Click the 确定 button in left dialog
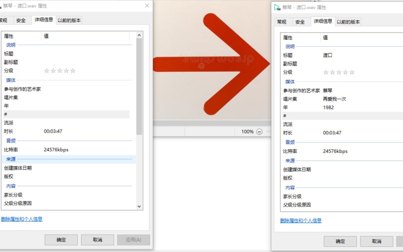The image size is (403, 252). [61, 239]
